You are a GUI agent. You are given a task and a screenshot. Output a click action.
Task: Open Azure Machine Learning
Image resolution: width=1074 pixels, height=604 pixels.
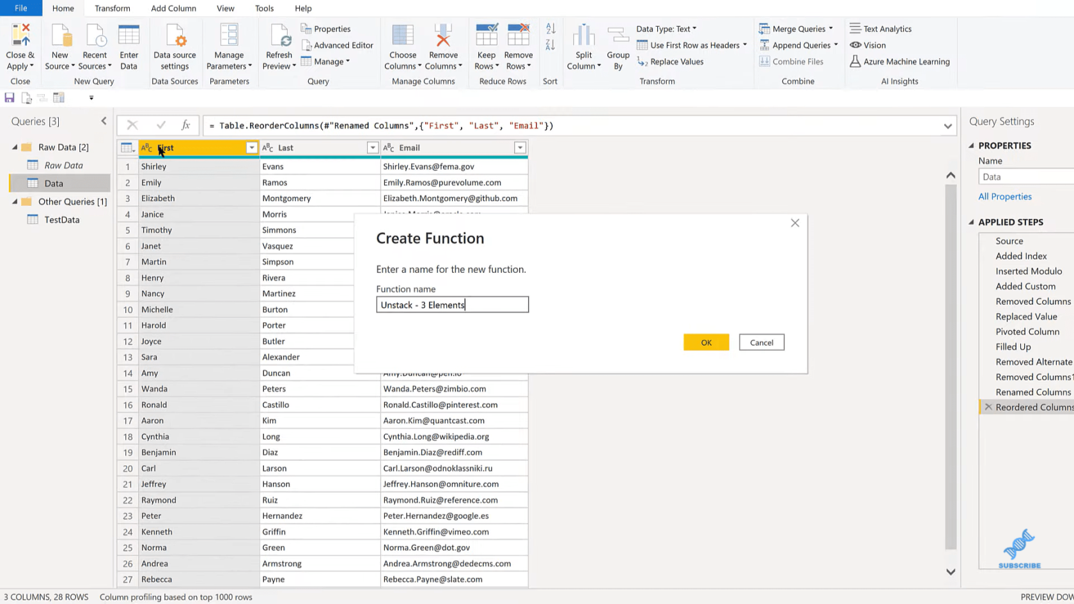click(x=899, y=62)
